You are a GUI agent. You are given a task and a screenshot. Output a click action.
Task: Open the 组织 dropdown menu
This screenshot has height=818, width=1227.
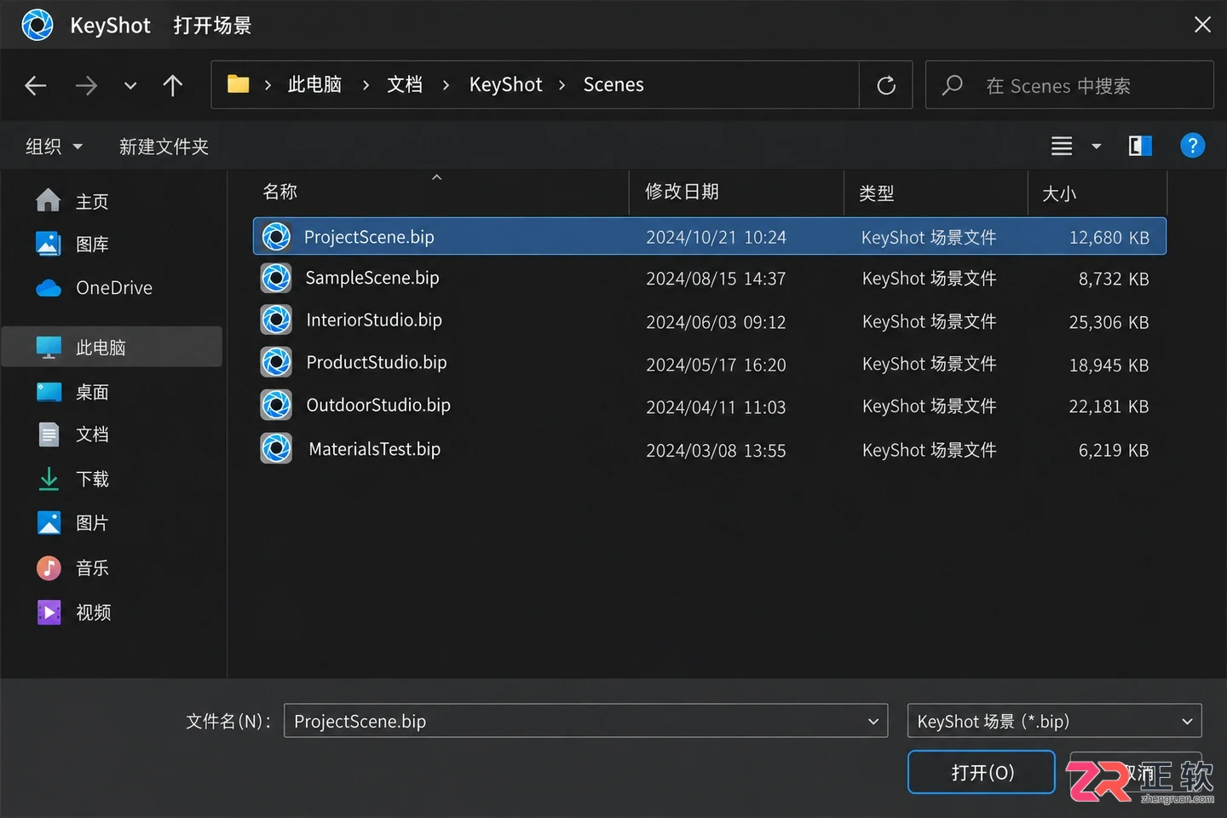pyautogui.click(x=54, y=147)
